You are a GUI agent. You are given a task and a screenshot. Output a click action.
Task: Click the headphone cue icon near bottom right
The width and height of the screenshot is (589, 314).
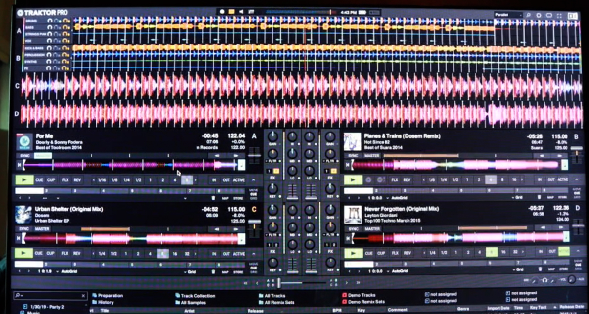click(545, 280)
